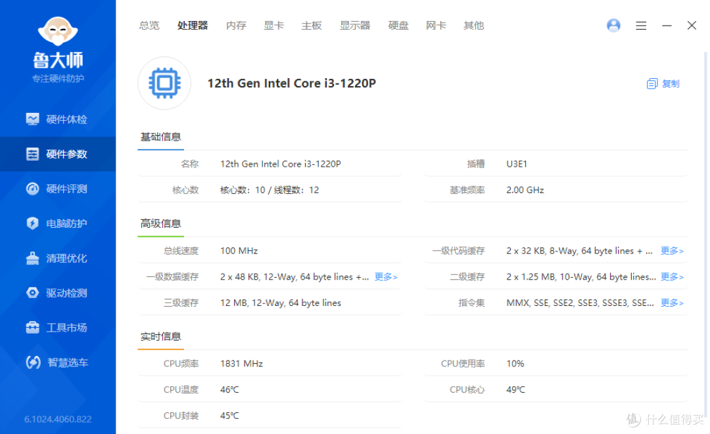The height and width of the screenshot is (434, 710).
Task: Expand 更多 for 二级缓存
Action: pos(672,276)
